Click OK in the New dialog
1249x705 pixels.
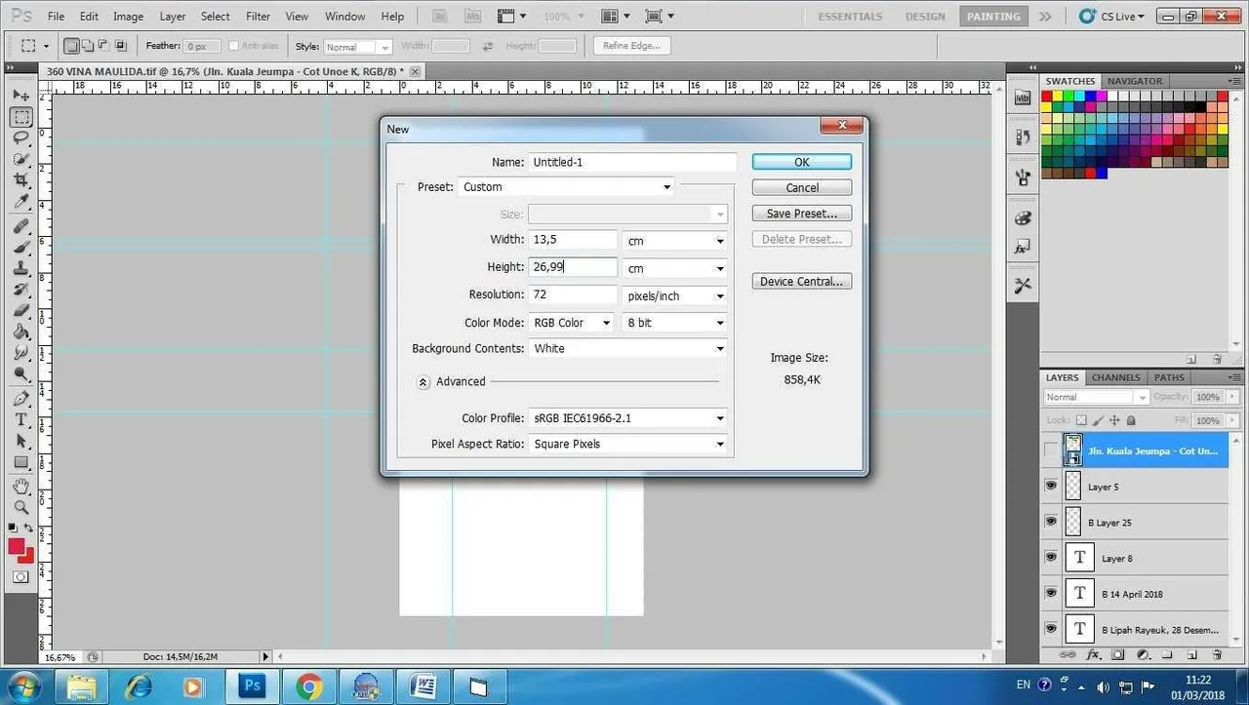[x=802, y=162]
